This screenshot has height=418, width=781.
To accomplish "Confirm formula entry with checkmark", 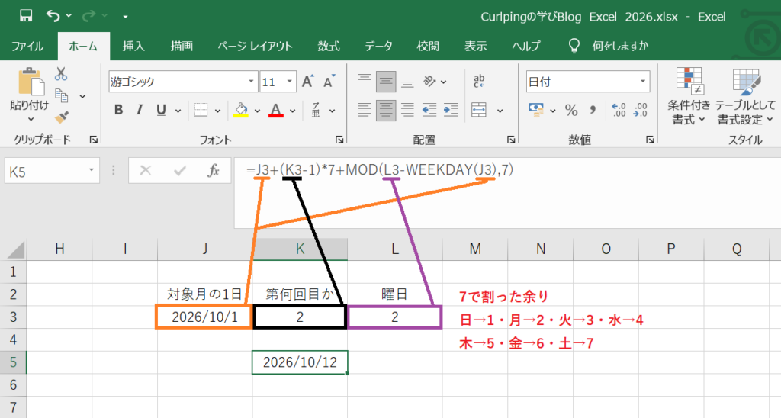I will 180,171.
